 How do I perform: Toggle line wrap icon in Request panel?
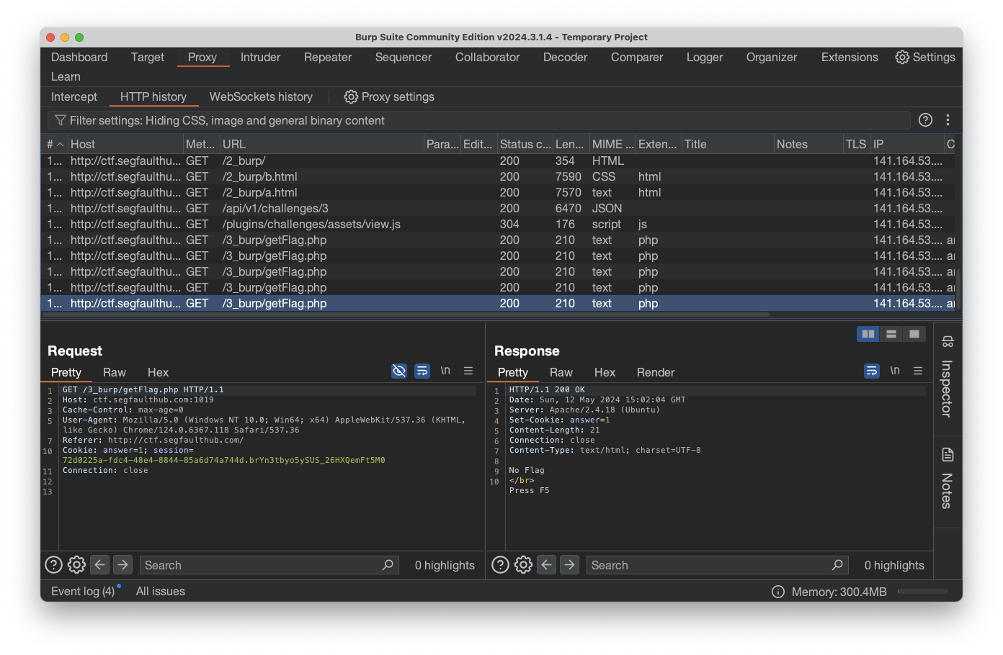422,371
